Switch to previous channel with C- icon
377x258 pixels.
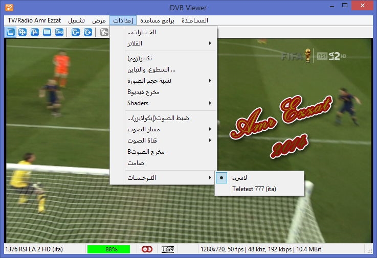pos(76,32)
